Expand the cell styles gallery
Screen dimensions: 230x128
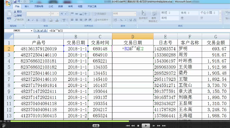220,19
